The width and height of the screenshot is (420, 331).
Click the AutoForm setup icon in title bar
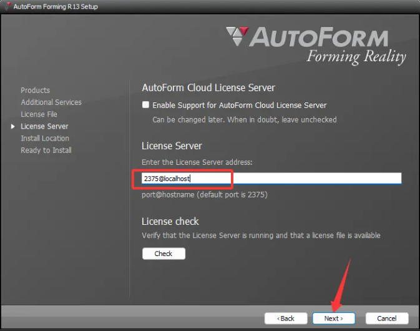(6, 6)
